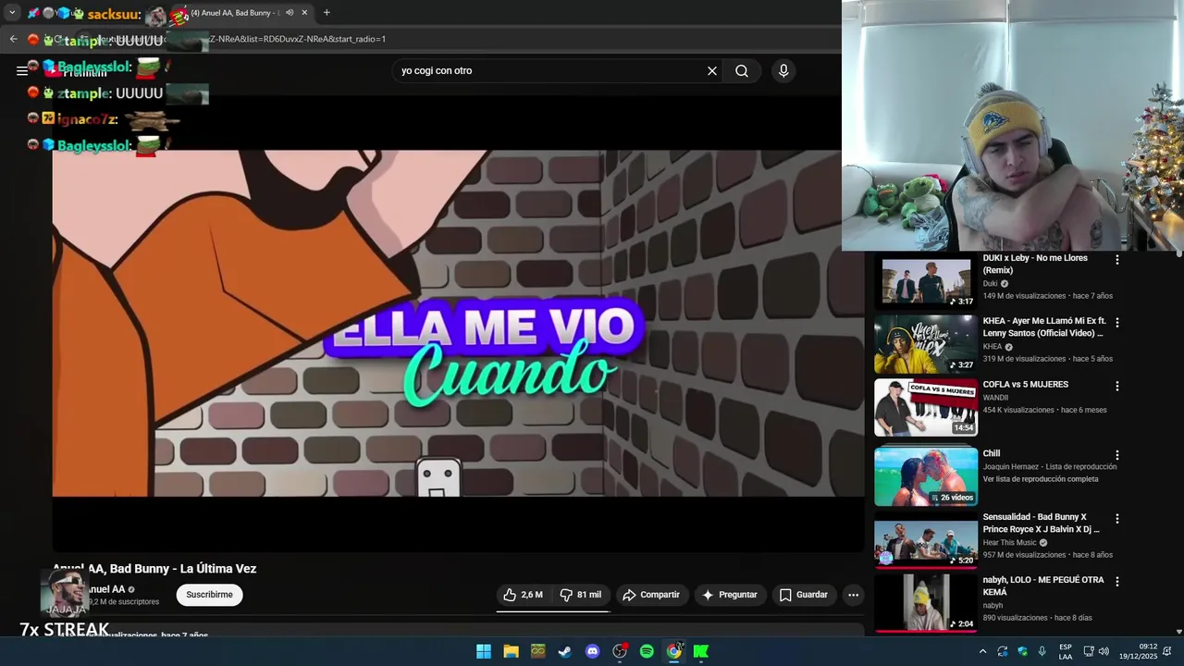Open Steam from the taskbar

[x=565, y=651]
